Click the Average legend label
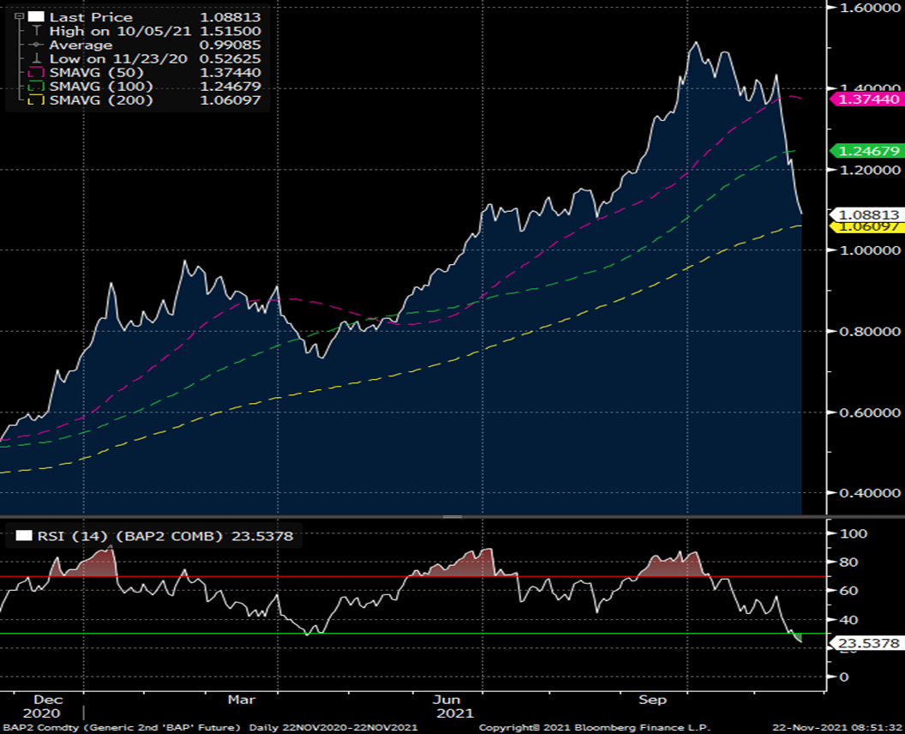The width and height of the screenshot is (905, 734). click(81, 45)
